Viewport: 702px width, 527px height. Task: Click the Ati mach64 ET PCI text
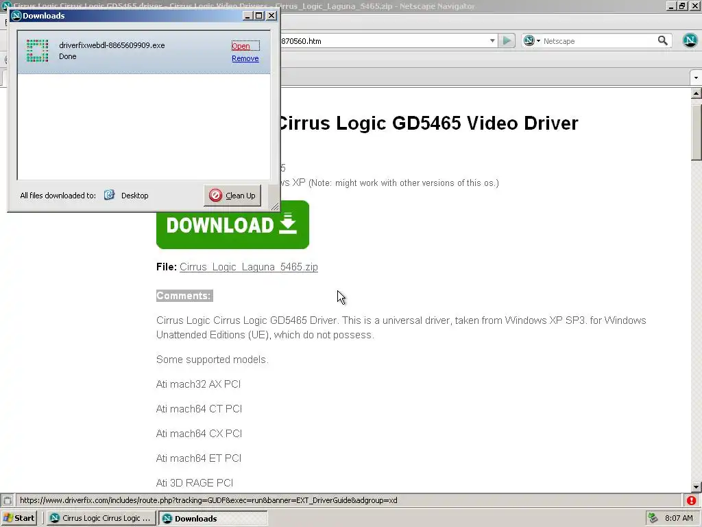(199, 458)
